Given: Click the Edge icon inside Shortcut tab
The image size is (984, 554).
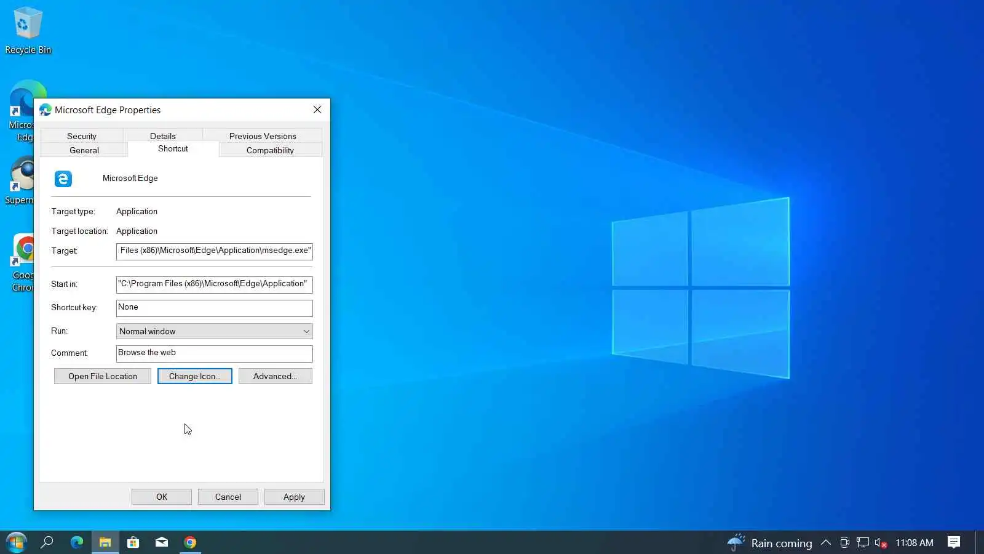Looking at the screenshot, I should tap(63, 179).
